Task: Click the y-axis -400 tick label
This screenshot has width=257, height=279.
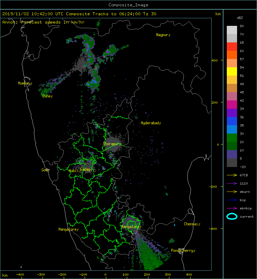Action: click(x=214, y=229)
